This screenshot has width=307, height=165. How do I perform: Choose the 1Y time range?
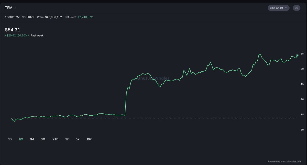[67, 139]
